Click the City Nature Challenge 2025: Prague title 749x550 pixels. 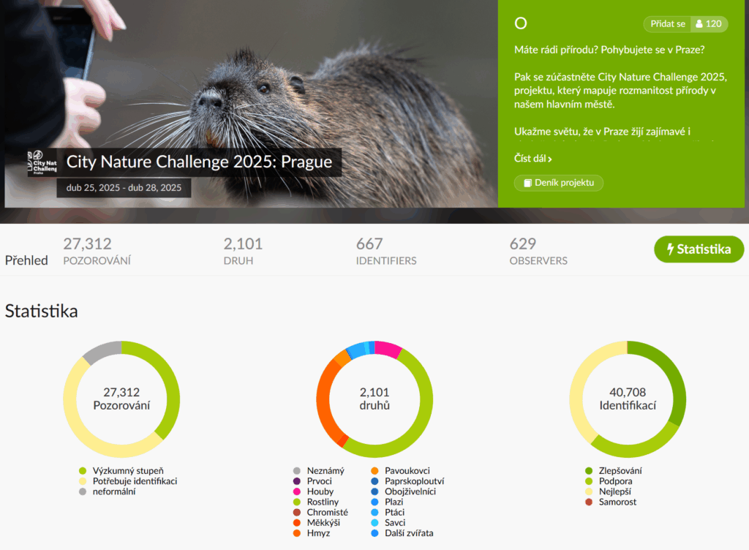point(199,162)
